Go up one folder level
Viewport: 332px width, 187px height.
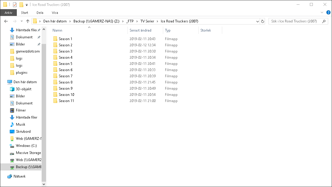coord(27,21)
